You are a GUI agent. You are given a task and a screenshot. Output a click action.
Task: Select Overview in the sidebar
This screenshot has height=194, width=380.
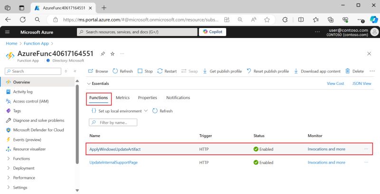38,82
